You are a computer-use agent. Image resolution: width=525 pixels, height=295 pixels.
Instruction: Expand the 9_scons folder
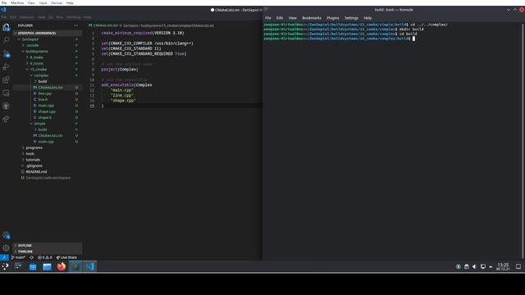[48, 63]
